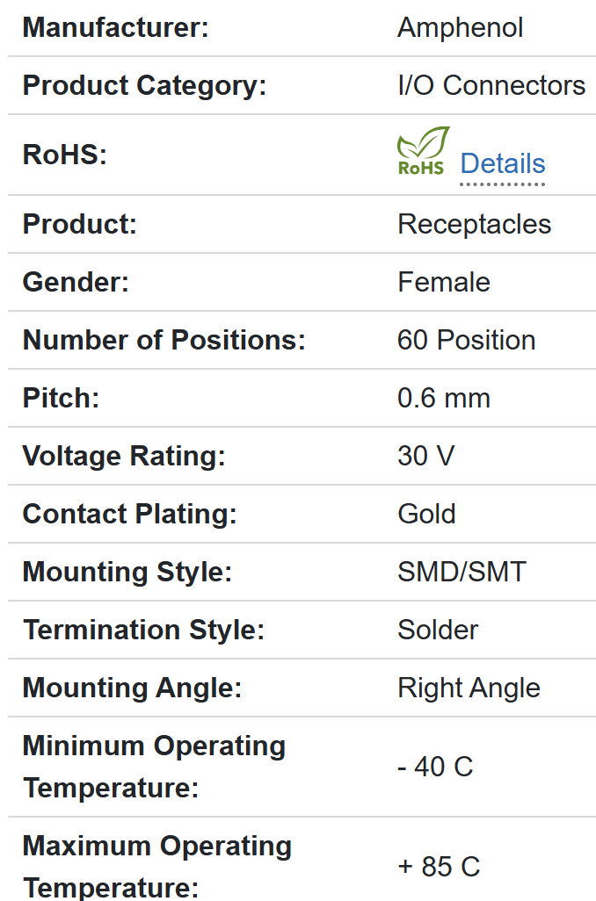Click the + 85 C maximum temperature
596x901 pixels.
(x=439, y=867)
